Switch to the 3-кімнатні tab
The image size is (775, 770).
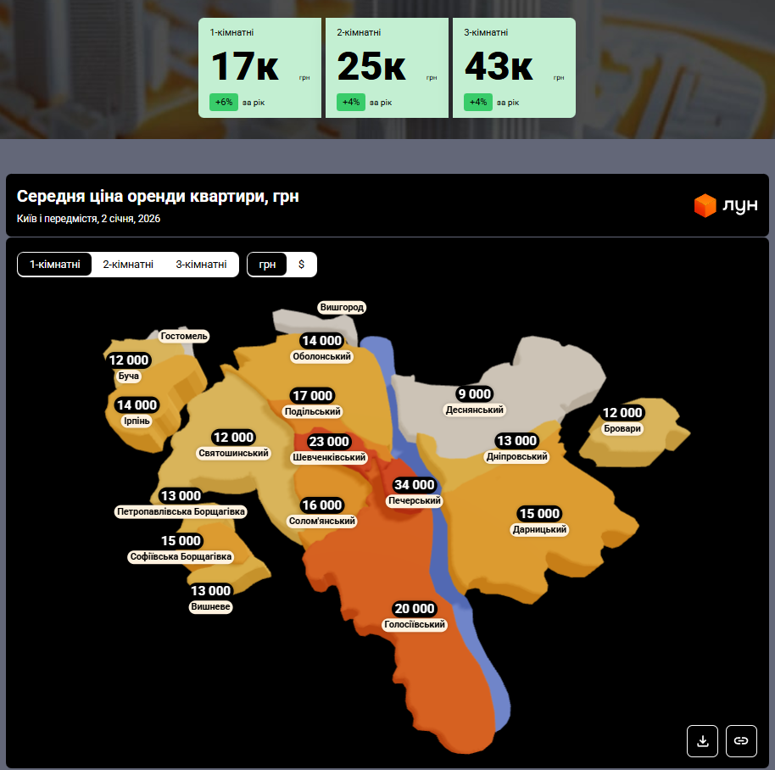pyautogui.click(x=201, y=265)
